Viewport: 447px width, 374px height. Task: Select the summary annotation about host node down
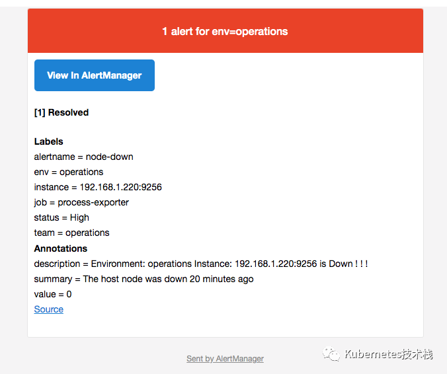143,279
